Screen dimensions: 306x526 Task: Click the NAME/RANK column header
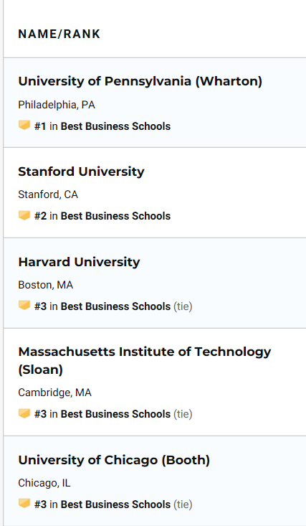[59, 34]
